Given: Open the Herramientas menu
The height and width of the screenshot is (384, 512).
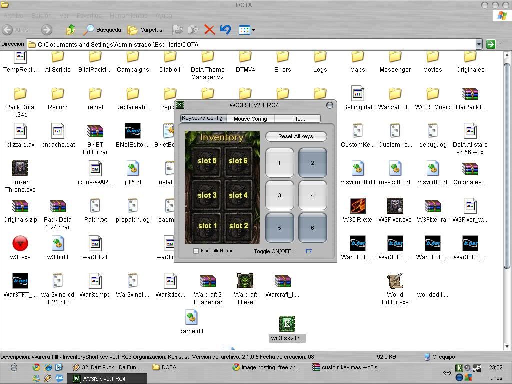Looking at the screenshot, I should pyautogui.click(x=128, y=15).
